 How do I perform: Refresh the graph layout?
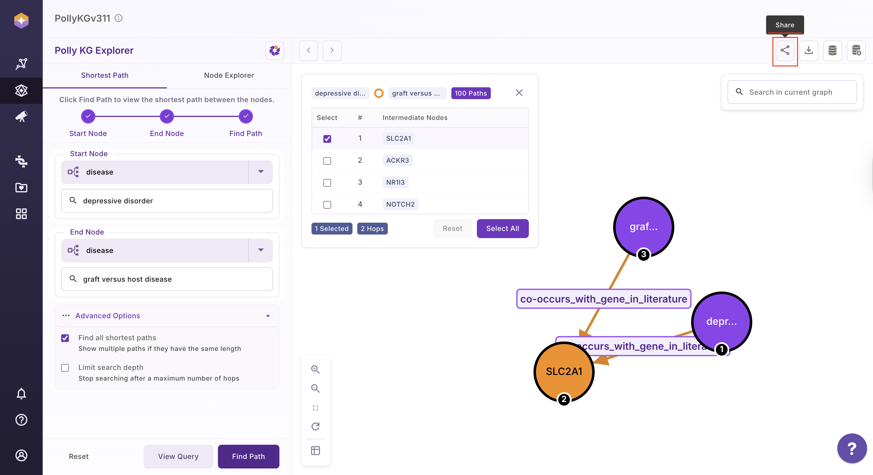click(315, 426)
